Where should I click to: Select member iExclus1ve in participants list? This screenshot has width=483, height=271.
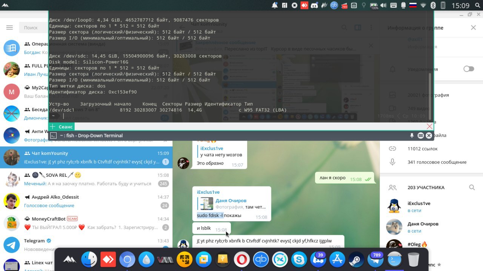pyautogui.click(x=431, y=207)
